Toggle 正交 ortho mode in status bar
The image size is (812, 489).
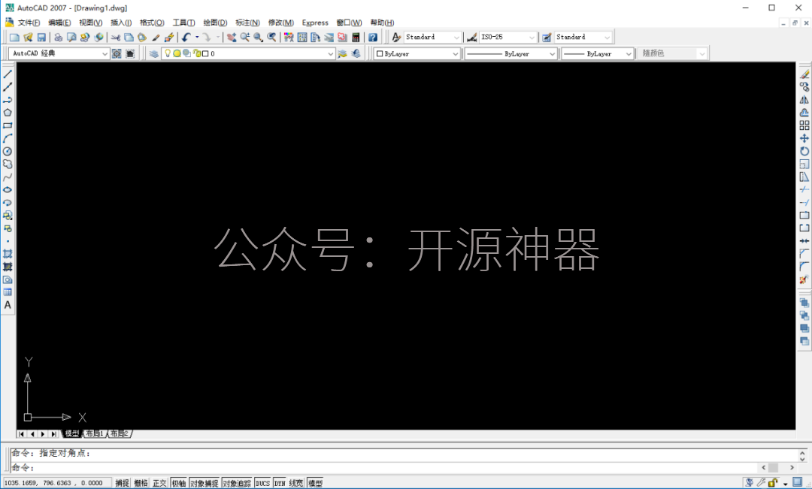(159, 483)
